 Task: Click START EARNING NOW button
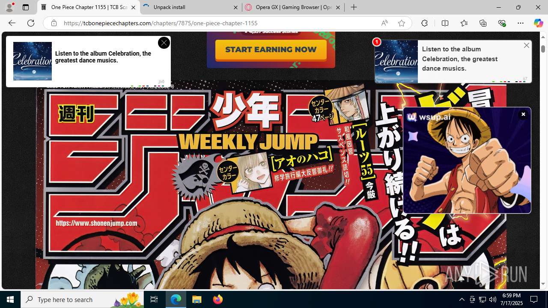271,50
